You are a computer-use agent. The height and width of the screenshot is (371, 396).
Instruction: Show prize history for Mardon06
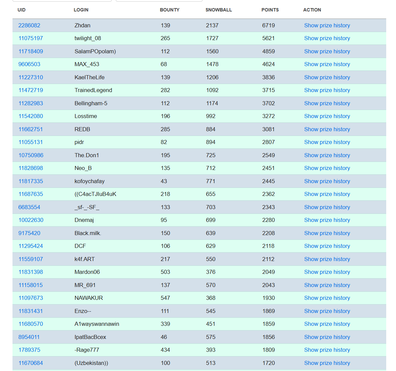pos(327,272)
